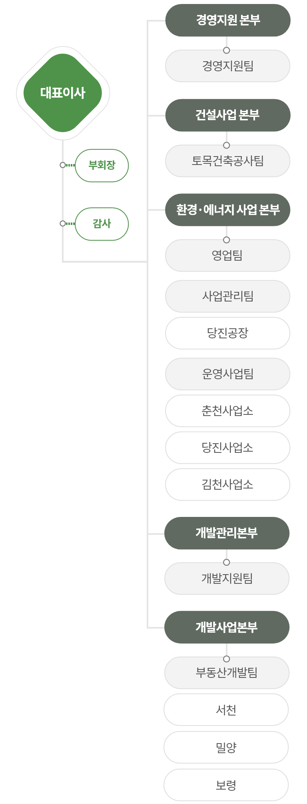Select the 감사 outlined node
The height and width of the screenshot is (804, 307).
coord(102,224)
